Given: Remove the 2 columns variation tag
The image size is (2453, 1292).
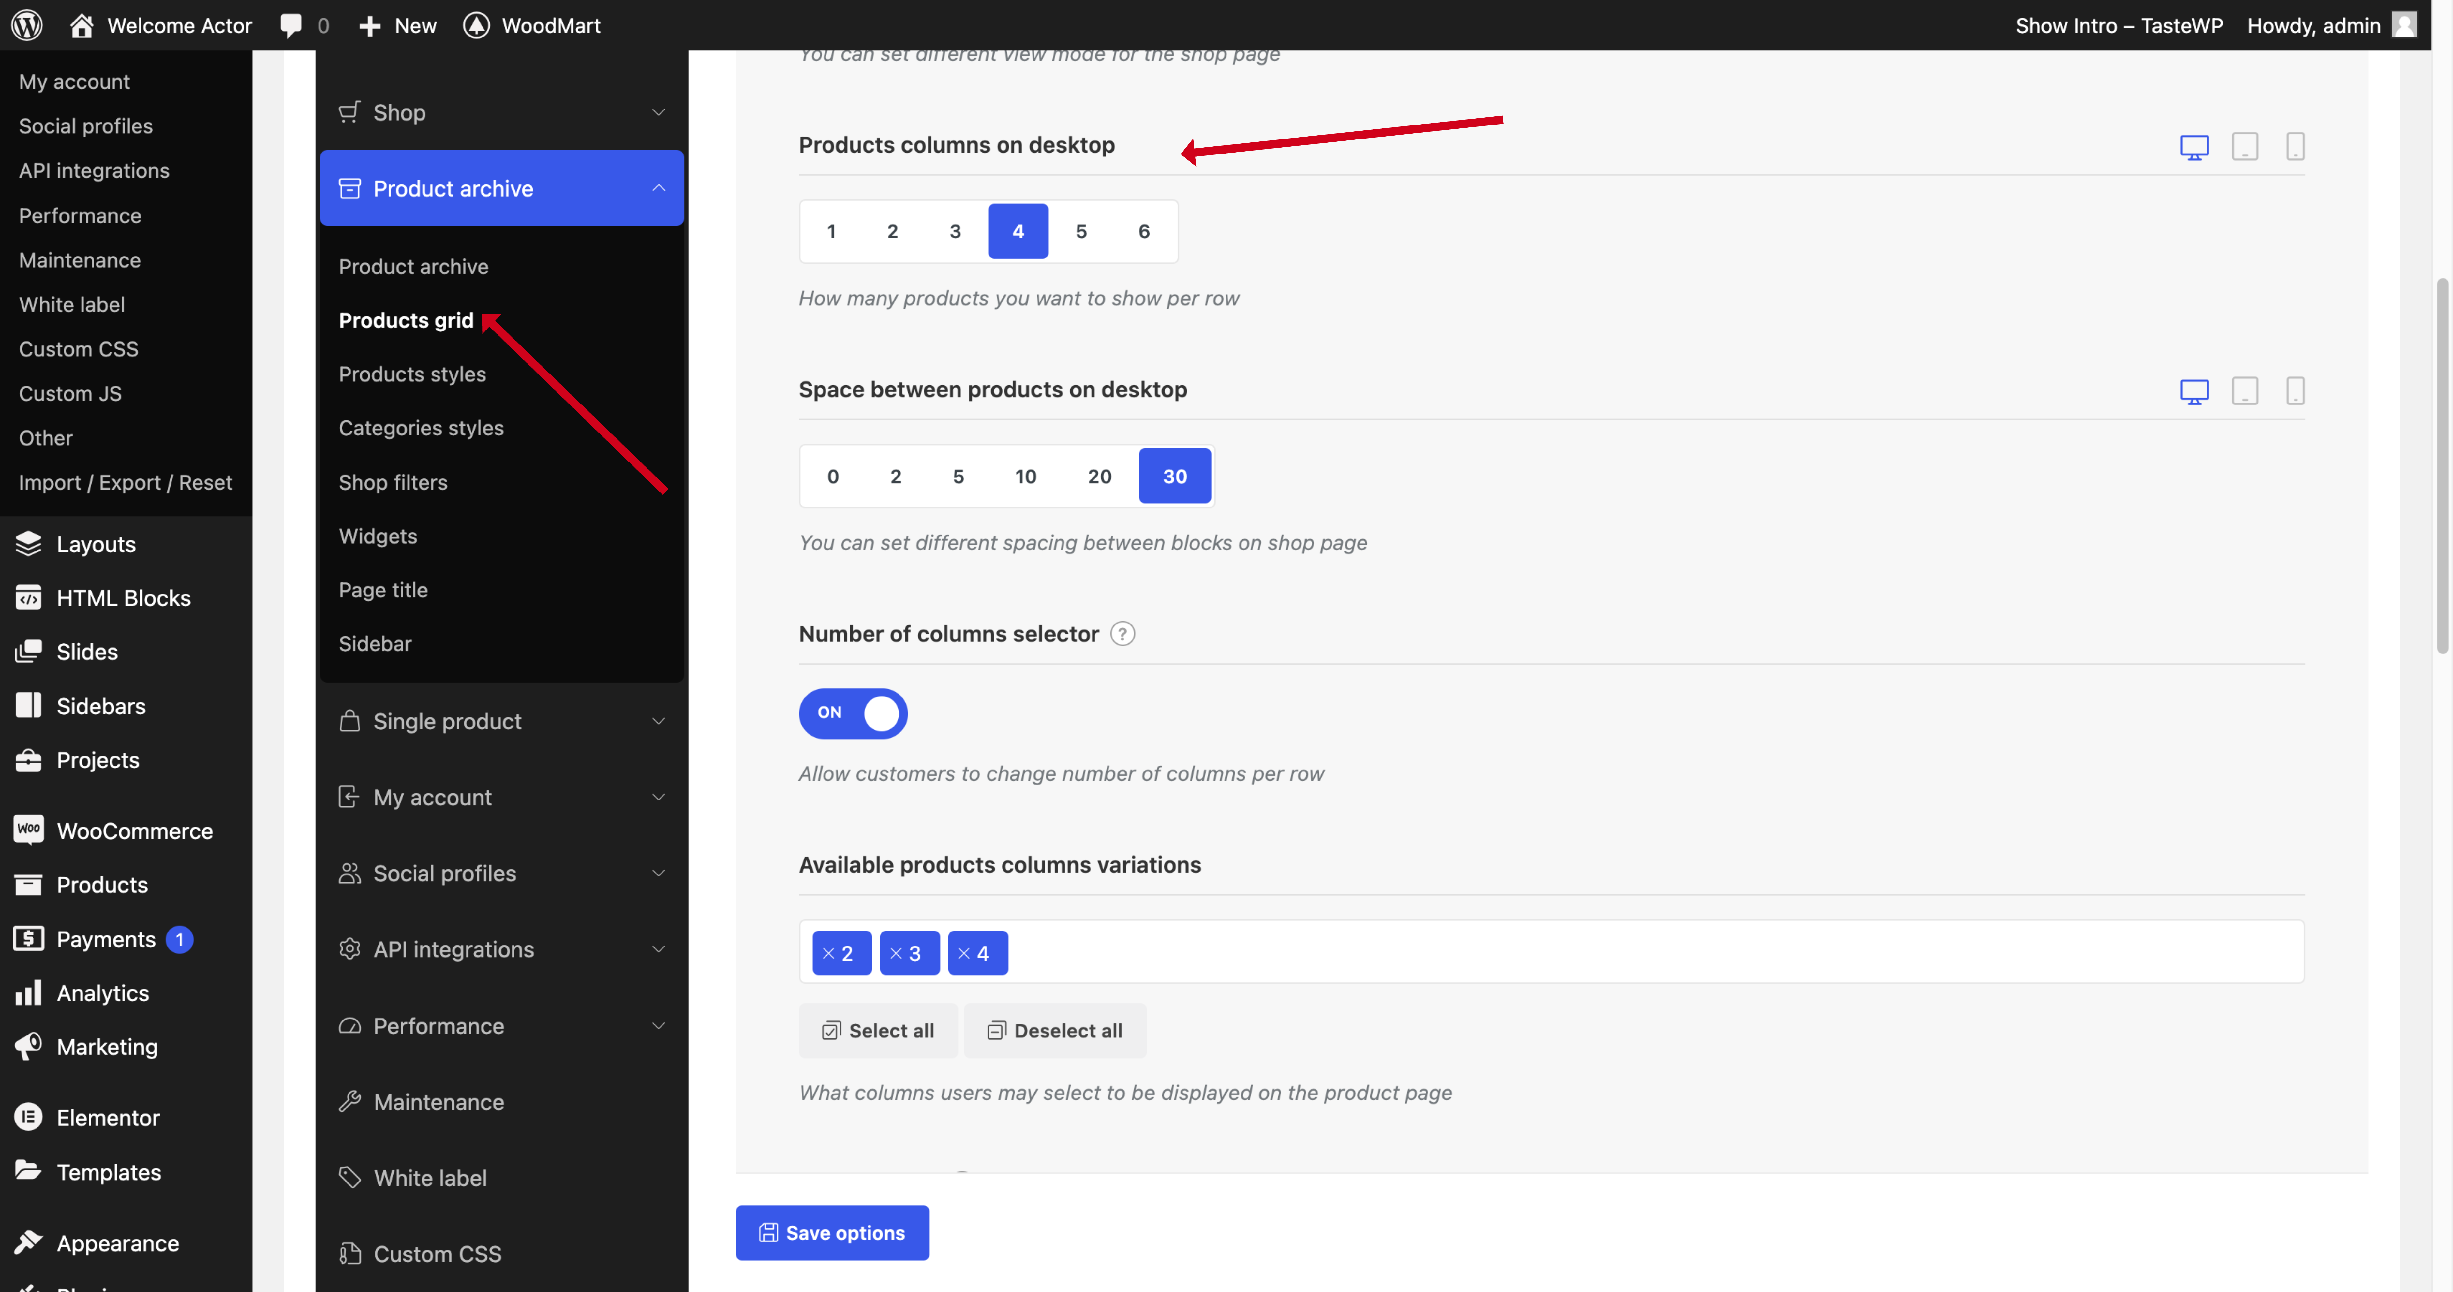Looking at the screenshot, I should [828, 953].
